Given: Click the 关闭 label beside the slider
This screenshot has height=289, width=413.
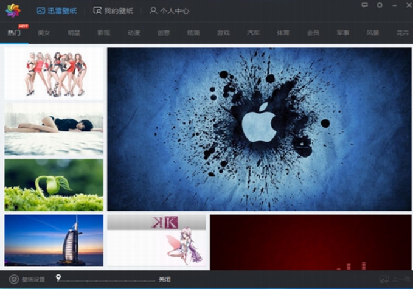Looking at the screenshot, I should [x=164, y=280].
